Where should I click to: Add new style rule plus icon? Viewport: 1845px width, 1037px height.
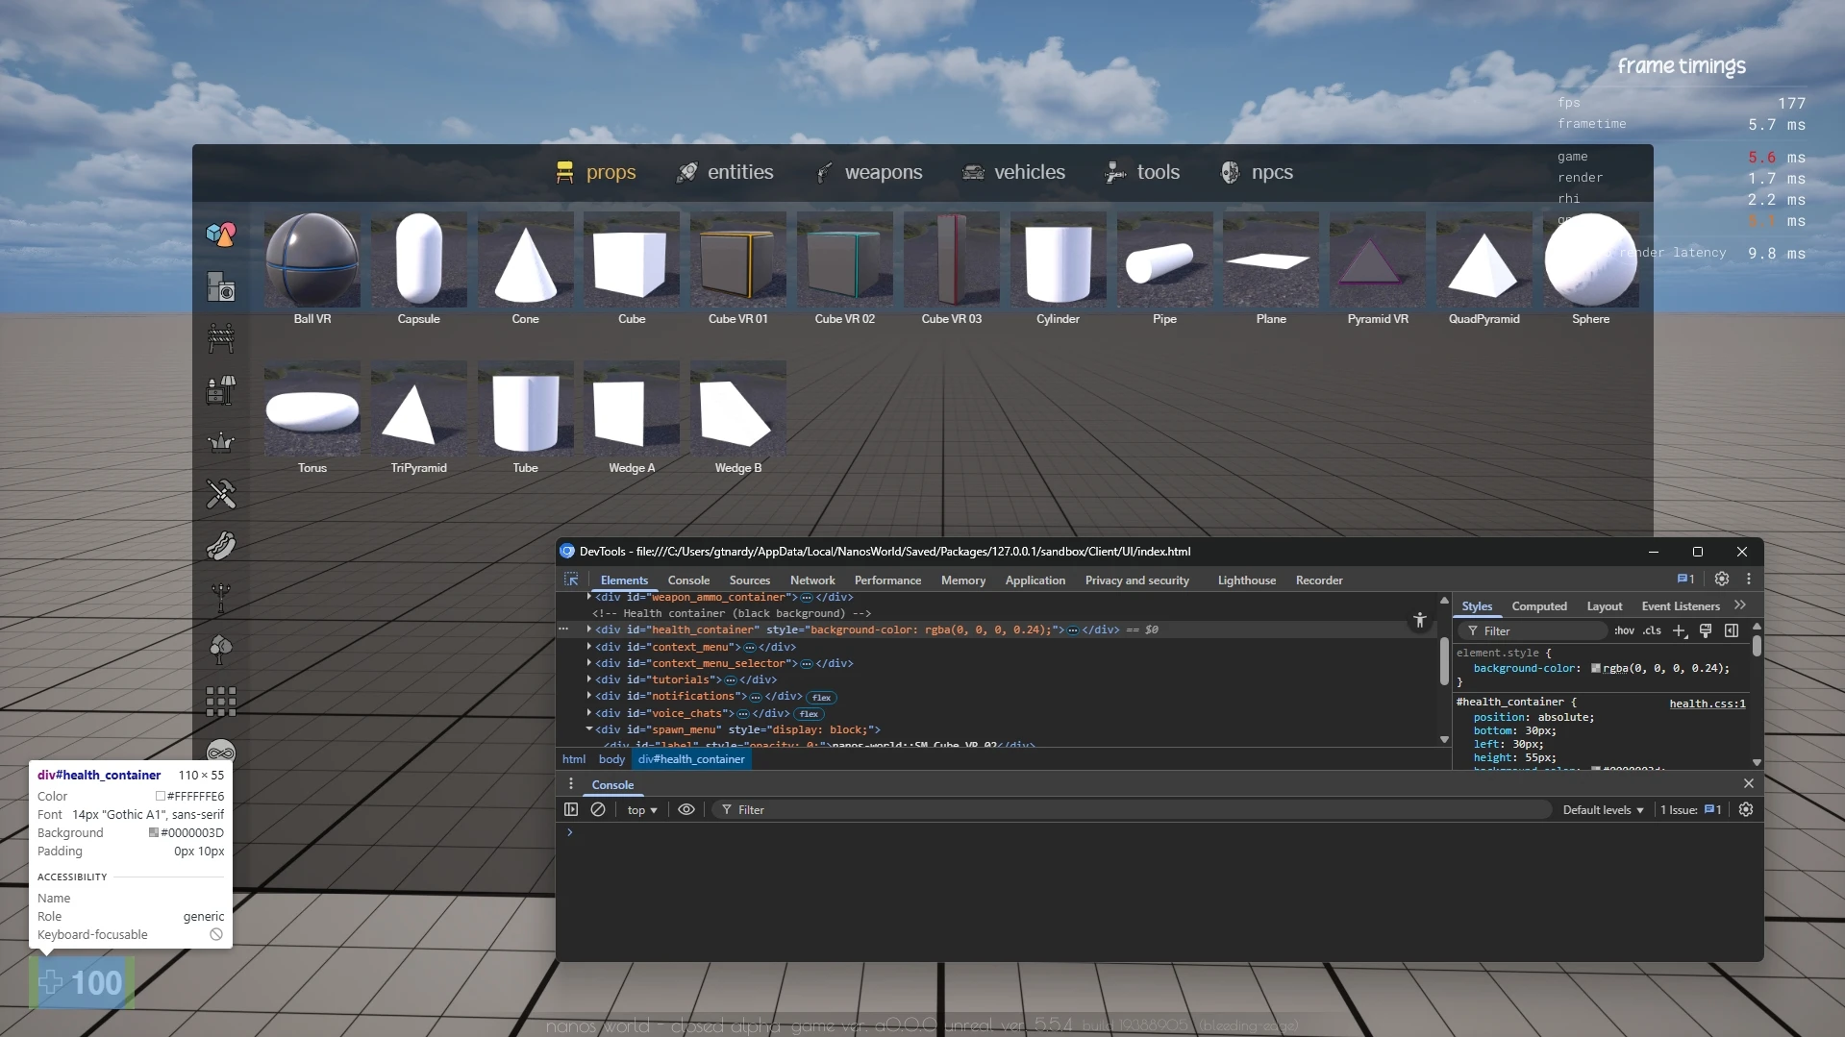coord(1680,630)
